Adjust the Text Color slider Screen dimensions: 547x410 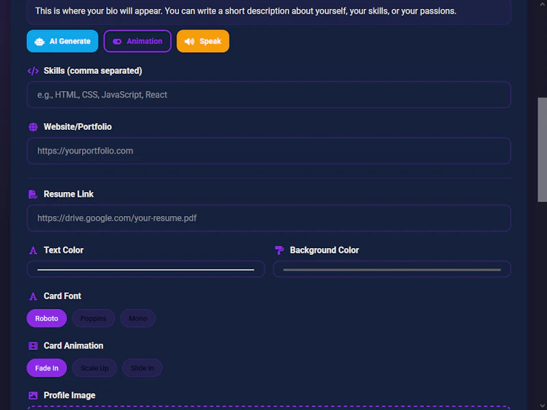click(x=146, y=269)
